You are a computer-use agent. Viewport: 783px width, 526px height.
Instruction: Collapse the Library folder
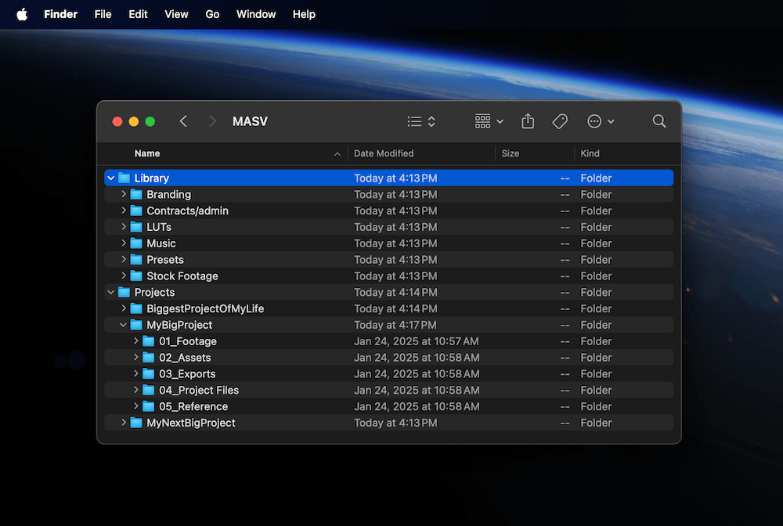111,178
